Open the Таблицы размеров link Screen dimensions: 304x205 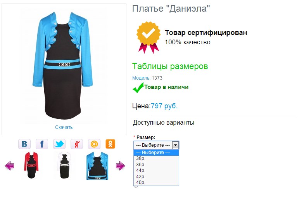[x=170, y=66]
